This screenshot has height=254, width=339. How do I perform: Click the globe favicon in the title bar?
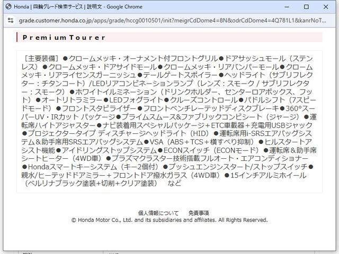(8, 6)
